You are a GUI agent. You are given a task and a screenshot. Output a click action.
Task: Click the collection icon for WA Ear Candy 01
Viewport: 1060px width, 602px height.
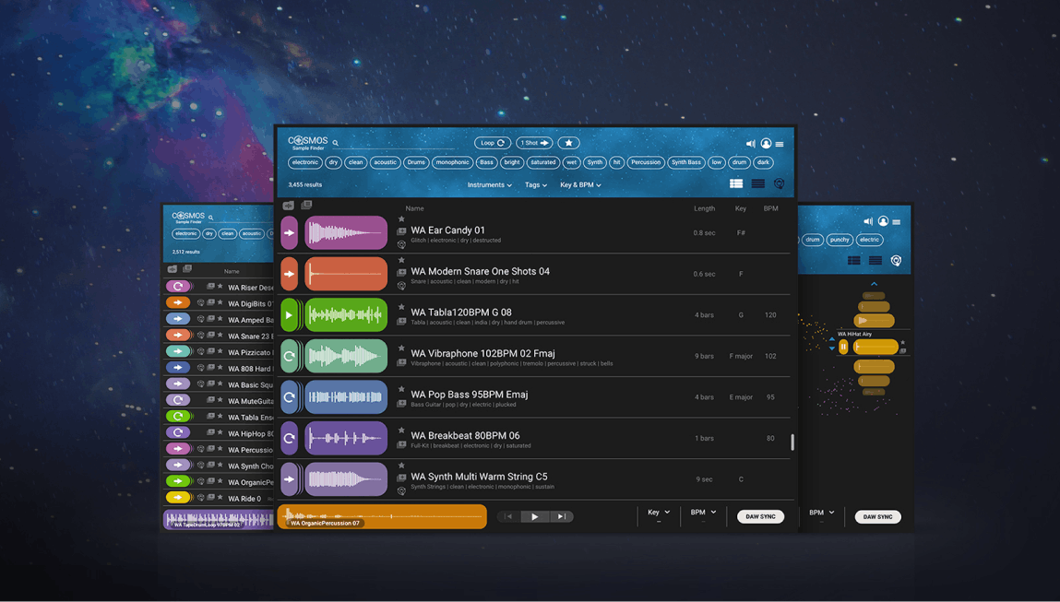tap(401, 231)
